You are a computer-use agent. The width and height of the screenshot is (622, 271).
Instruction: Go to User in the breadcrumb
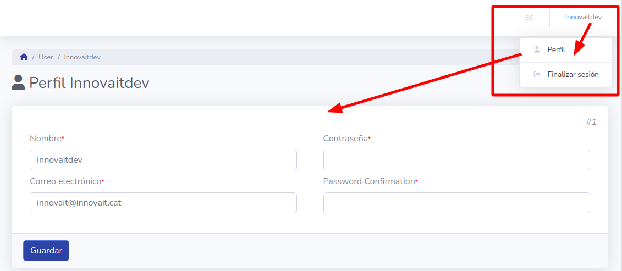click(x=46, y=57)
